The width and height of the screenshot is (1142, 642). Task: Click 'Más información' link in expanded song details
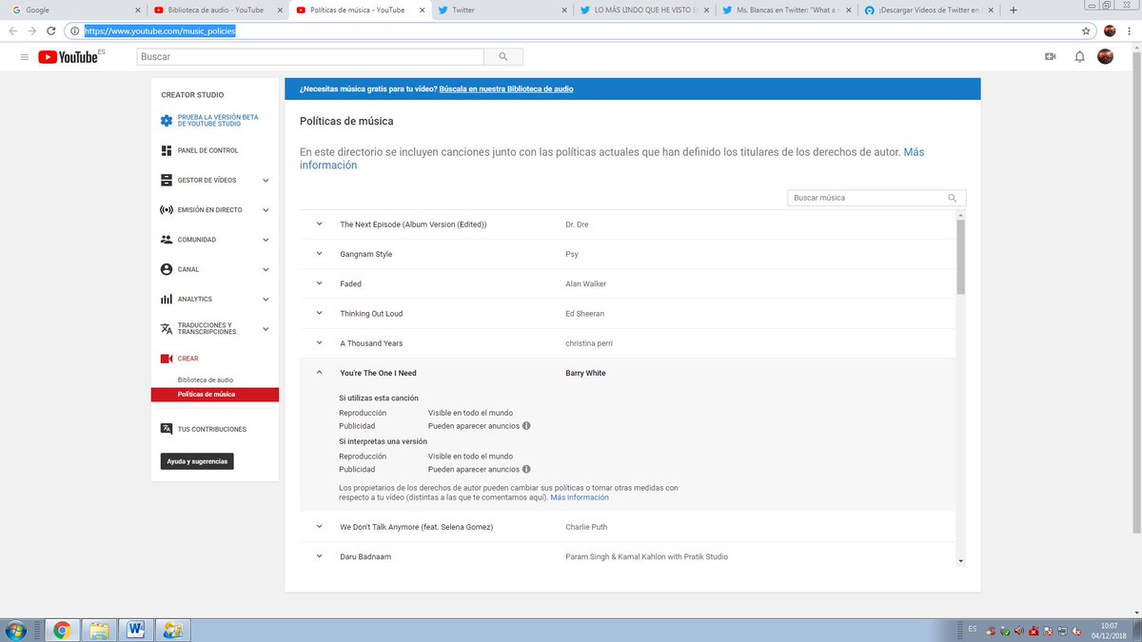pos(580,497)
